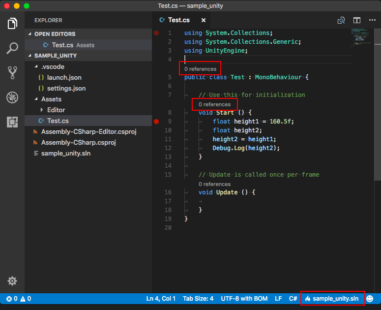Toggle breakpoint on line 9

[x=156, y=121]
